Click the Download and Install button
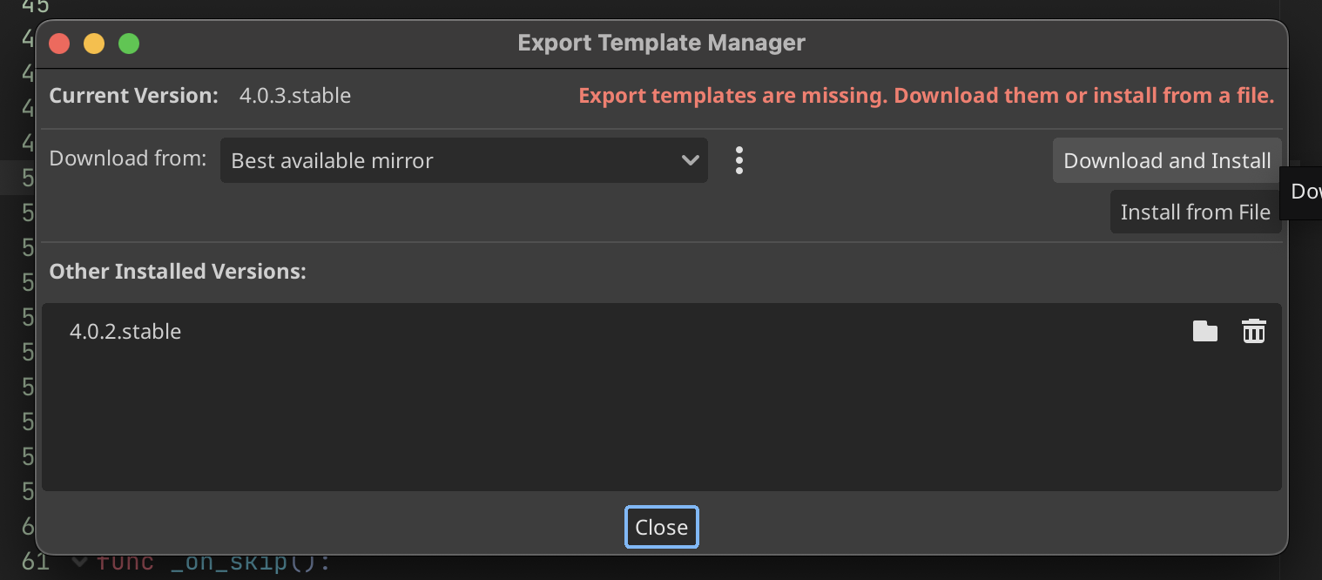1322x580 pixels. pyautogui.click(x=1167, y=160)
